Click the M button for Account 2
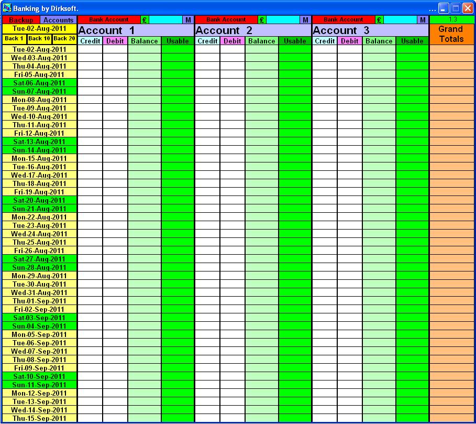 coord(305,20)
